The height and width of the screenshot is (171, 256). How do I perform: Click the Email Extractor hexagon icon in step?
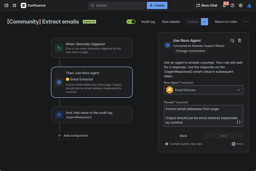click(68, 79)
